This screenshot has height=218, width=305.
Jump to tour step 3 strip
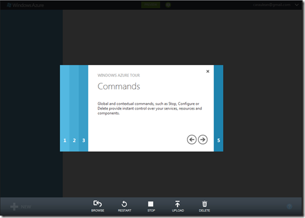click(84, 108)
